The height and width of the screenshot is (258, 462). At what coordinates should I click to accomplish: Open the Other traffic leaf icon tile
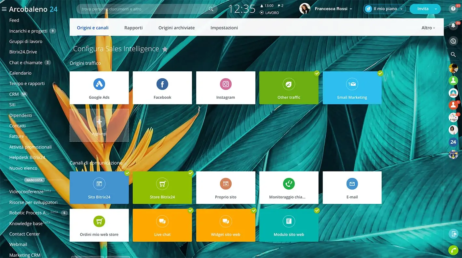pyautogui.click(x=289, y=88)
